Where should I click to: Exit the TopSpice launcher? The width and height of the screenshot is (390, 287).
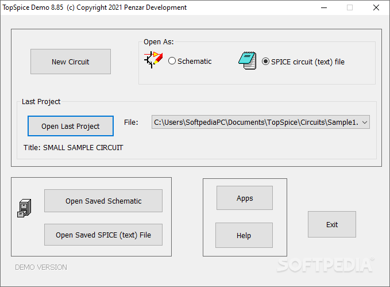point(332,224)
